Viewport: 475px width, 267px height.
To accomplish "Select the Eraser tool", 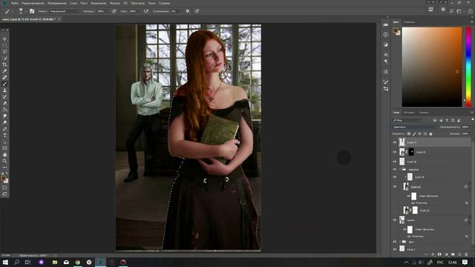I will (4, 103).
